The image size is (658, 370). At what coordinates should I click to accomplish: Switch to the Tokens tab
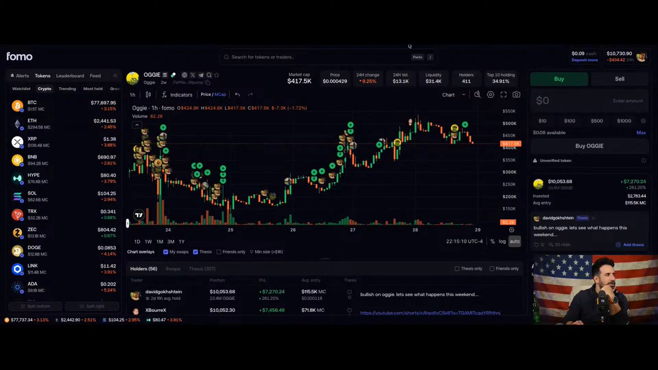[x=43, y=76]
